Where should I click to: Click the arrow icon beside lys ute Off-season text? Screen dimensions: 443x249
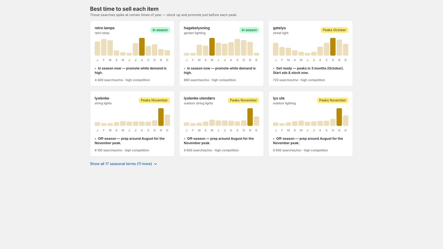(274, 139)
